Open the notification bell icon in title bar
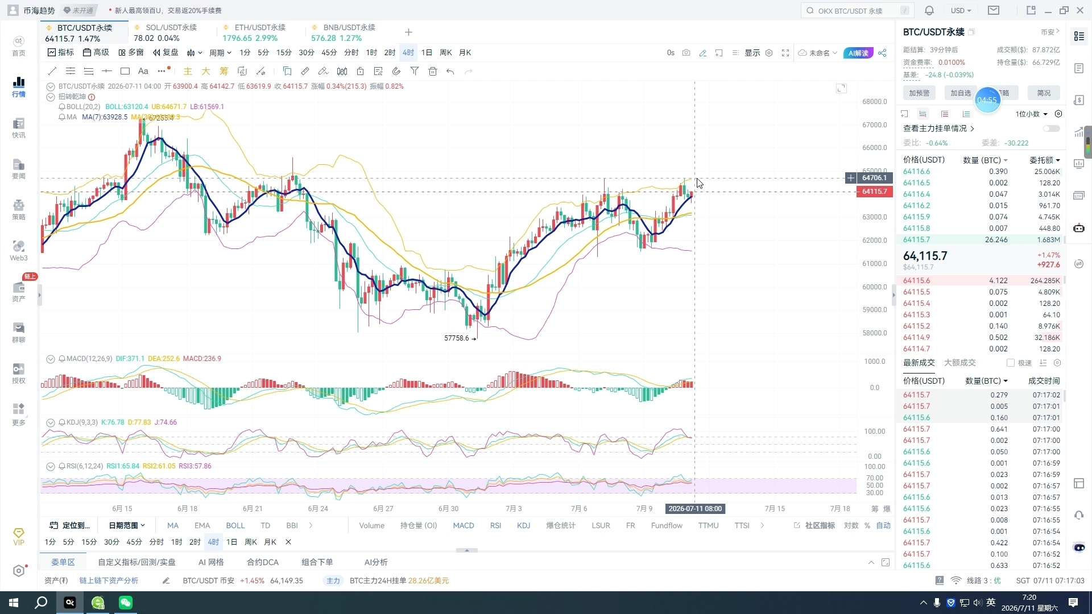Viewport: 1092px width, 614px height. tap(929, 10)
